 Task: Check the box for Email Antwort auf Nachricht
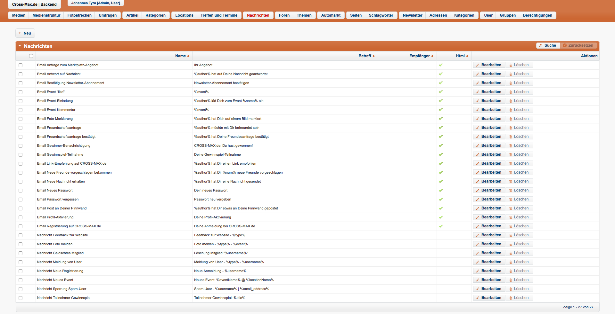coord(20,74)
